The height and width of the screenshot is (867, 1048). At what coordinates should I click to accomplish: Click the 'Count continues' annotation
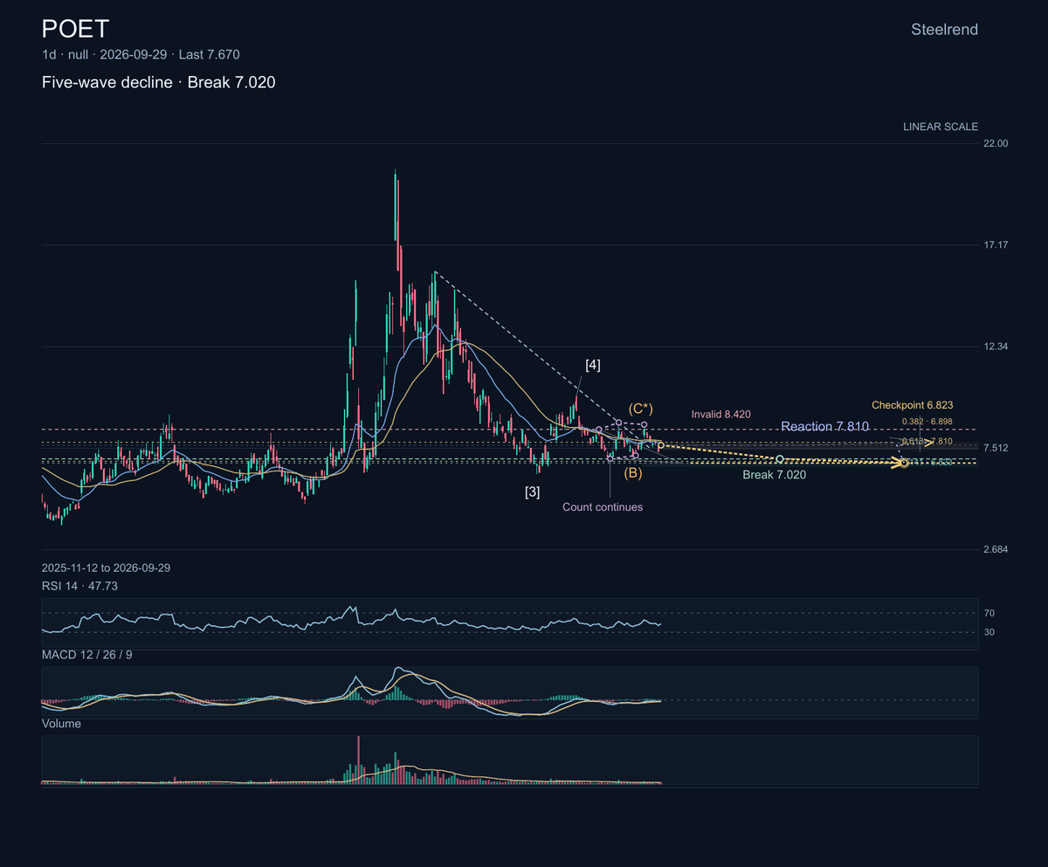(x=603, y=507)
